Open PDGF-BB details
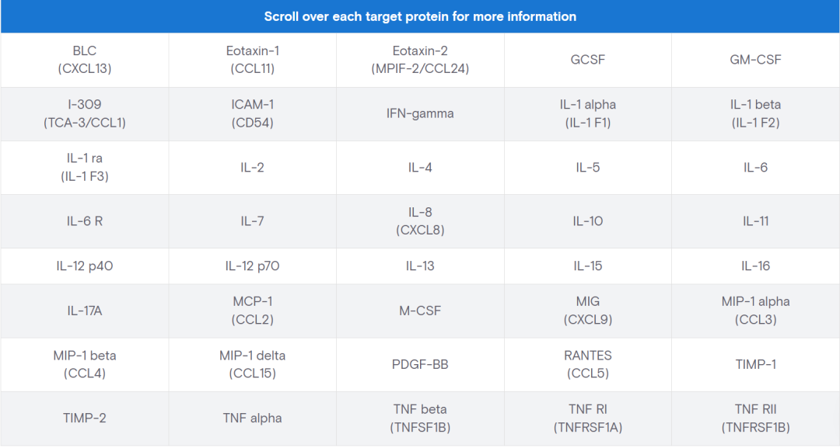The height and width of the screenshot is (448, 840). click(420, 365)
